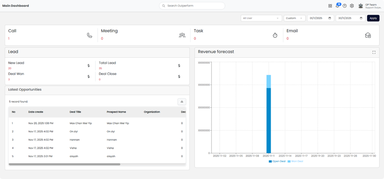Click the phone icon in Call card
This screenshot has width=384, height=179.
click(89, 35)
